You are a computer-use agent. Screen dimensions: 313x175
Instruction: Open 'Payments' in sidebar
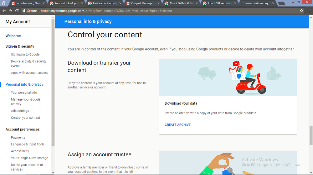pyautogui.click(x=18, y=137)
